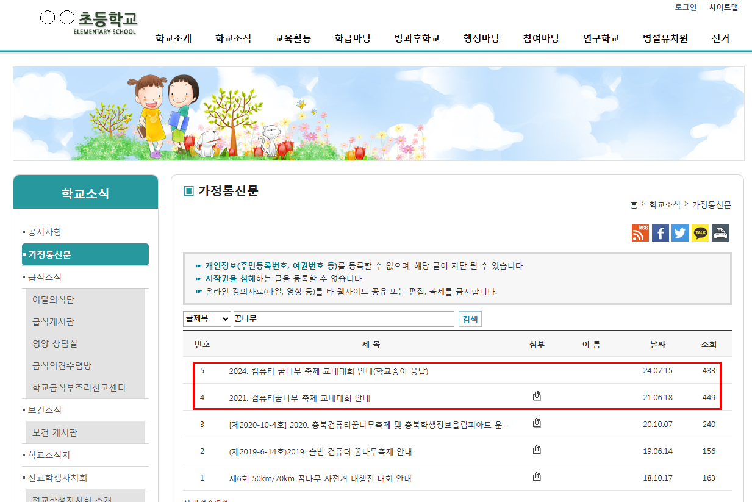The image size is (752, 502).
Task: Click the printer icon
Action: 720,233
